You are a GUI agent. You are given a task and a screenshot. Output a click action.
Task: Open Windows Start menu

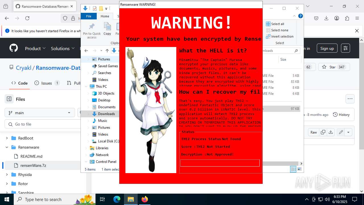click(7, 199)
